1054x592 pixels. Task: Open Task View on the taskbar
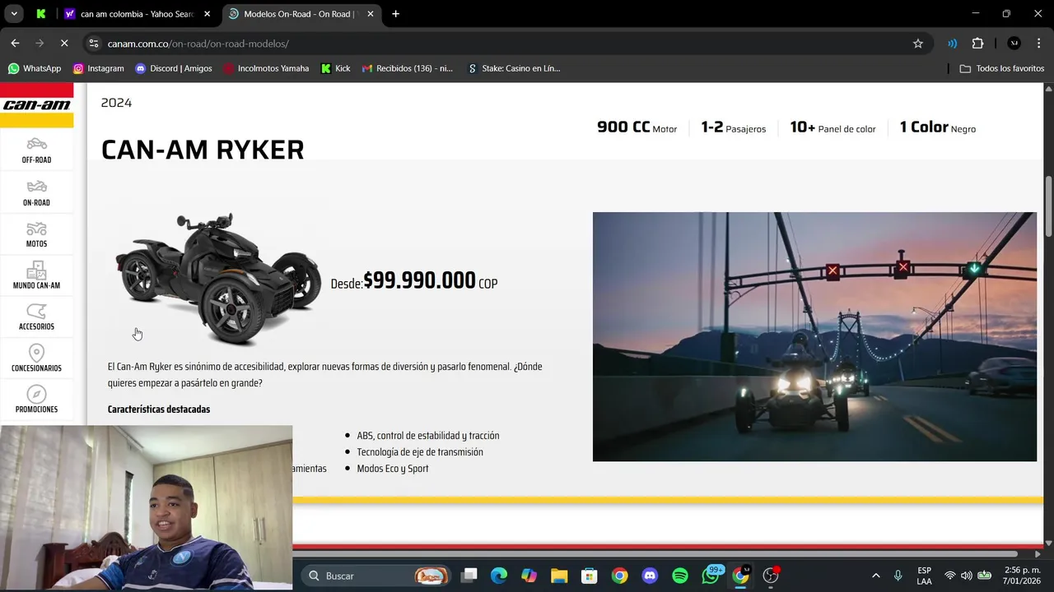(x=469, y=576)
